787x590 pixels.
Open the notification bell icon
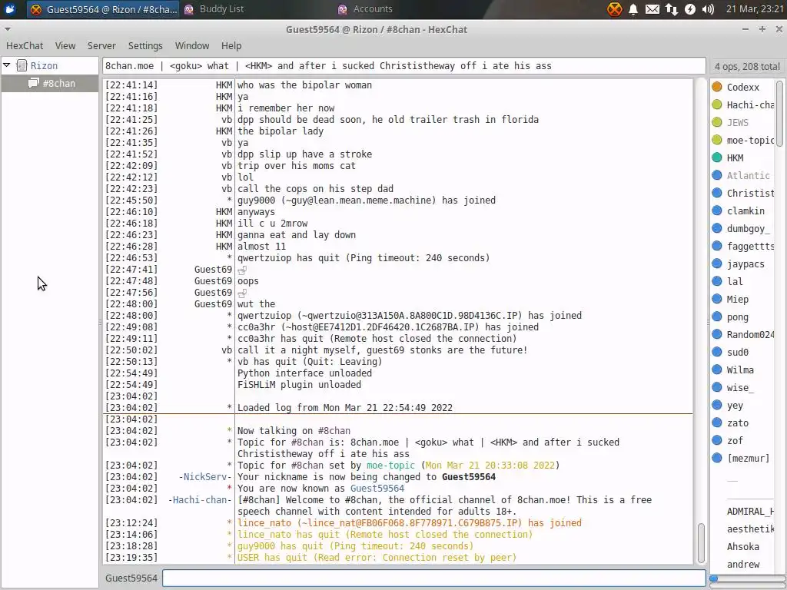click(x=633, y=9)
